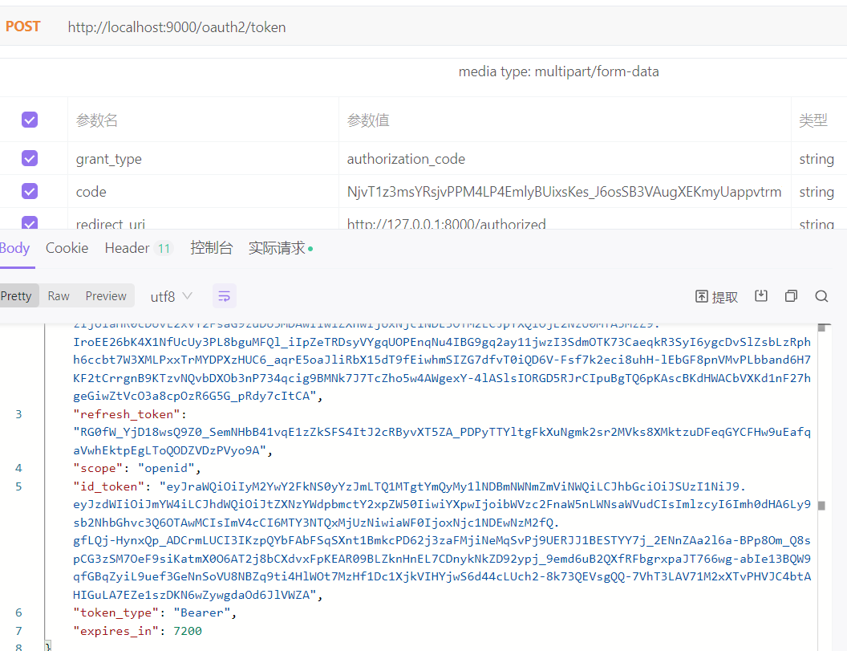Open the 控制台 console tab
This screenshot has height=651, width=847.
click(211, 248)
